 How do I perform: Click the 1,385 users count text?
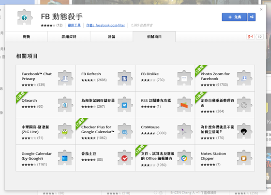point(142,25)
